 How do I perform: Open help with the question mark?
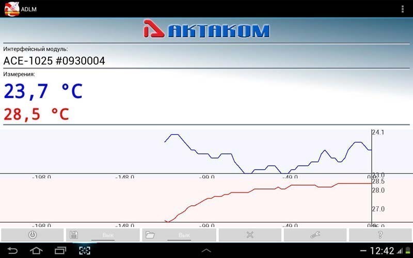[x=380, y=235]
